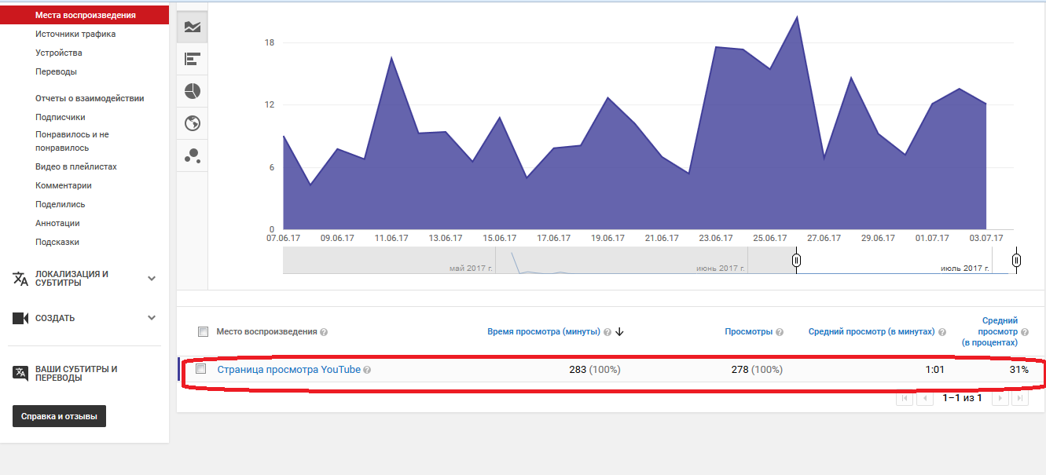The height and width of the screenshot is (475, 1046).
Task: Open Видео в плейлистах report
Action: coord(76,166)
